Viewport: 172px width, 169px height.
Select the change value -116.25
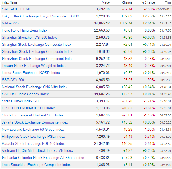coord(126,144)
